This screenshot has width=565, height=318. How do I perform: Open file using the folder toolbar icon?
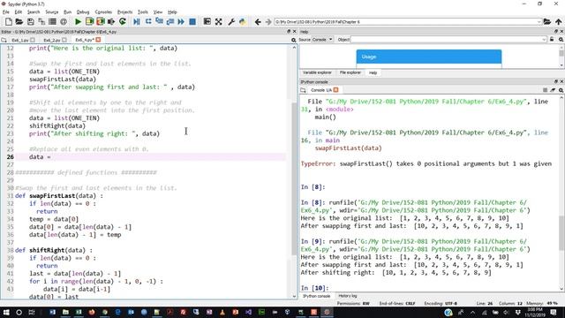[x=19, y=21]
